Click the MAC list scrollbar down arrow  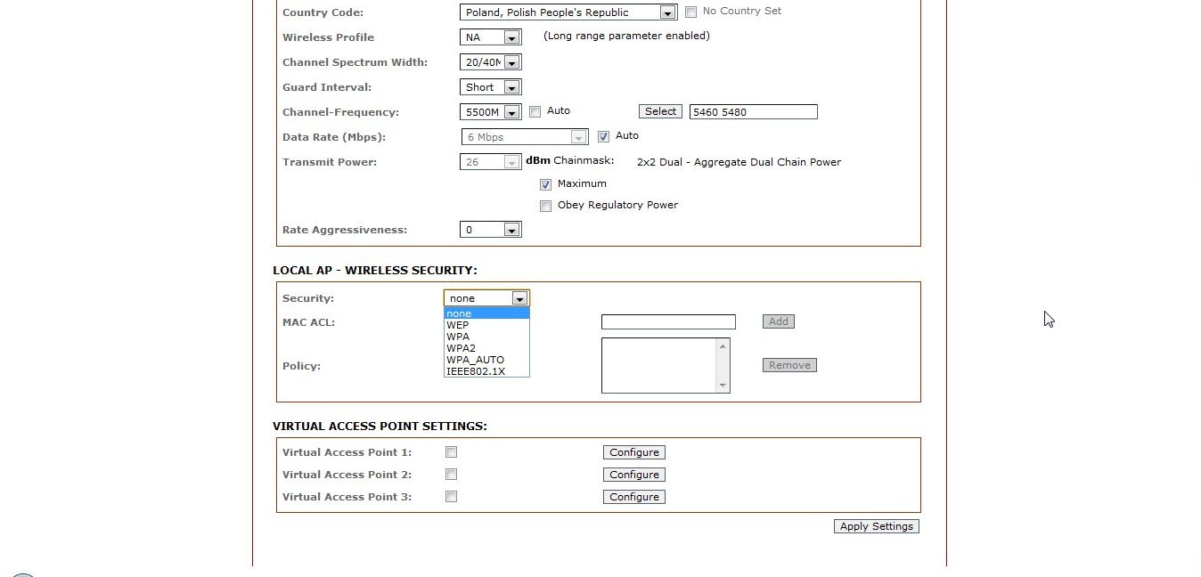[723, 386]
